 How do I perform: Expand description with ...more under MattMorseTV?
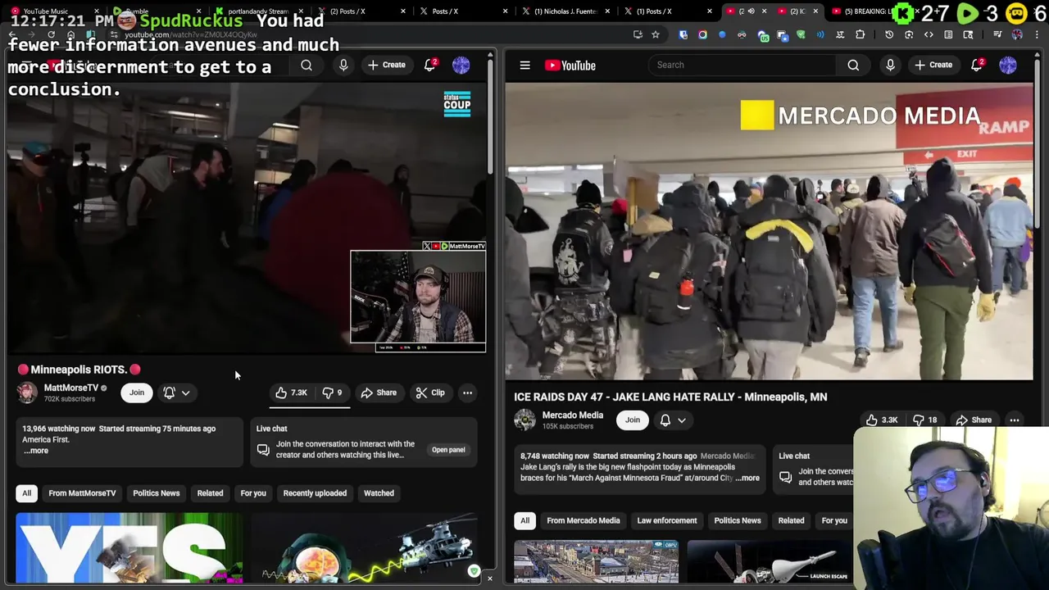coord(36,451)
